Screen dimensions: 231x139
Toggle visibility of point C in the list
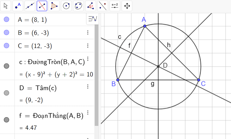(x=6, y=46)
